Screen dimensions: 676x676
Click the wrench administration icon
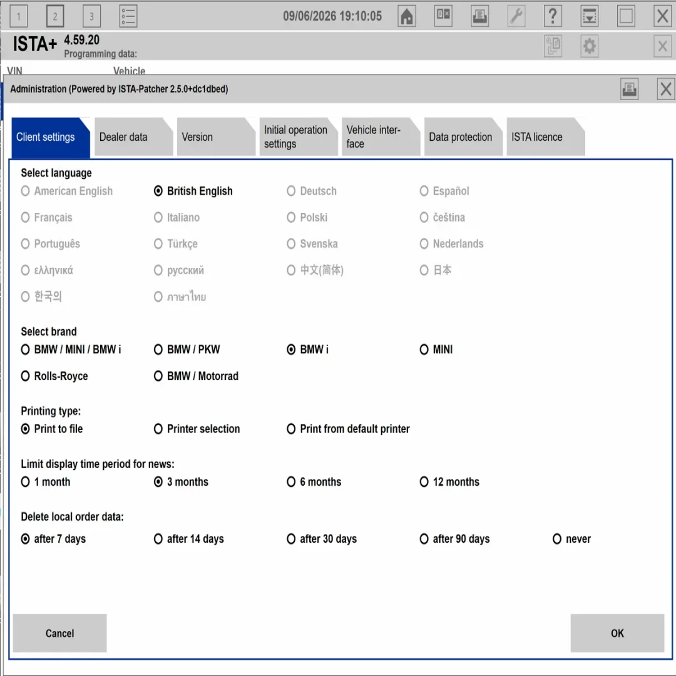(x=516, y=16)
